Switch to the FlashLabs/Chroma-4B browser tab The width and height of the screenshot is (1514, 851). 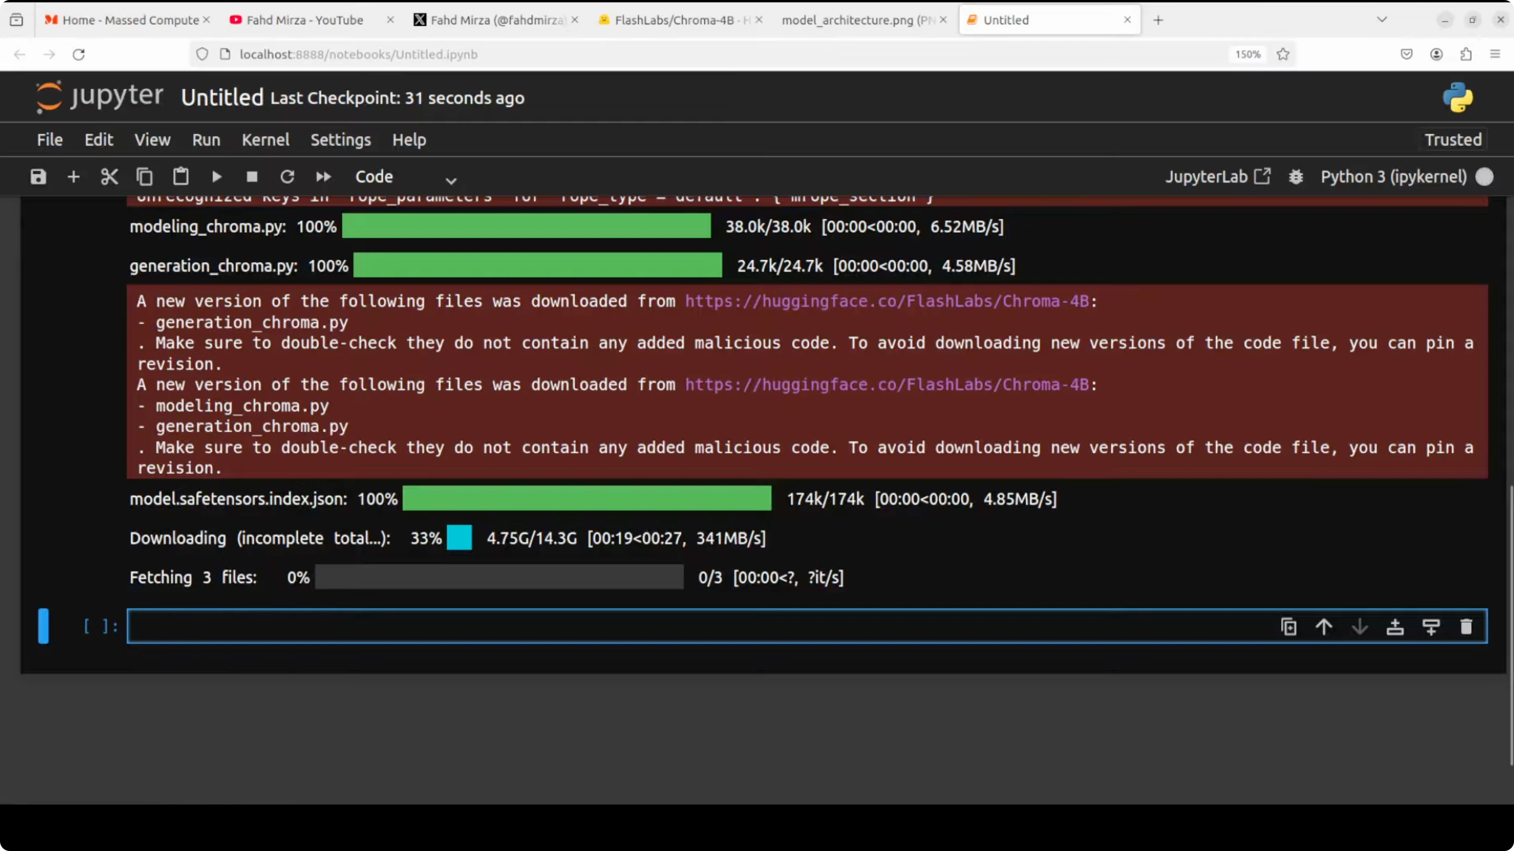[x=674, y=20]
